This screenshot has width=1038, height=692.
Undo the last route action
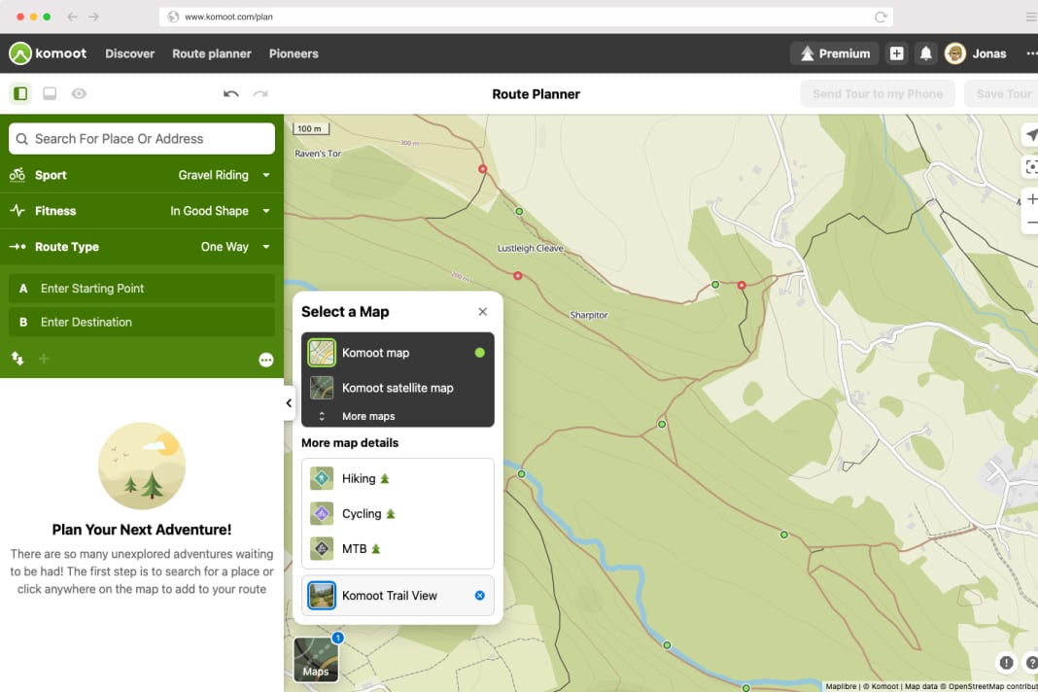(x=230, y=92)
